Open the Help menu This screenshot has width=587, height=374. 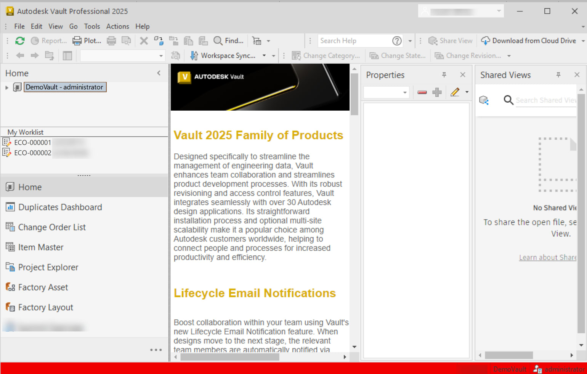pyautogui.click(x=143, y=26)
